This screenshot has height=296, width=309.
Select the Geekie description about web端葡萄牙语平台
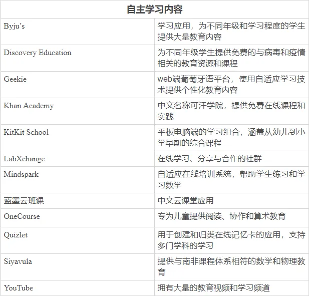click(231, 85)
